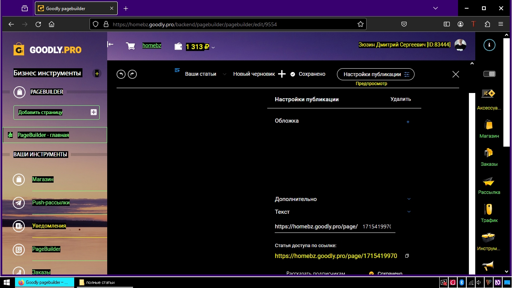Viewport: 512px width, 288px height.
Task: Open the Настройки публикации button
Action: pyautogui.click(x=376, y=74)
